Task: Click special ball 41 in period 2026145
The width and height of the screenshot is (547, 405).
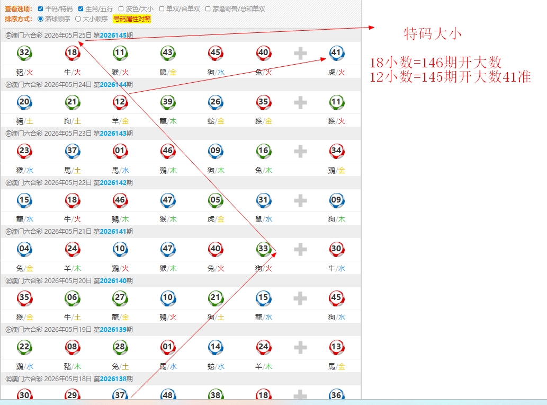Action: click(x=337, y=53)
